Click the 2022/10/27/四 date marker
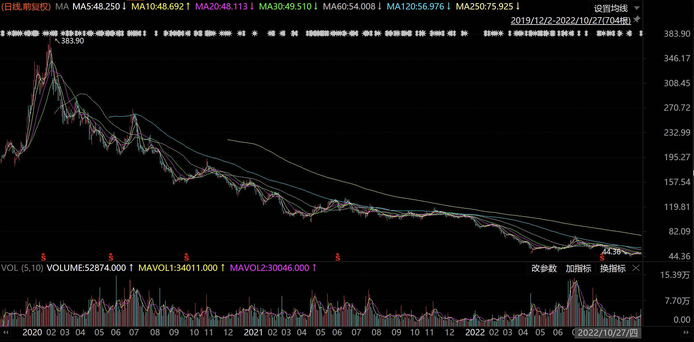This screenshot has width=694, height=342. (x=608, y=333)
